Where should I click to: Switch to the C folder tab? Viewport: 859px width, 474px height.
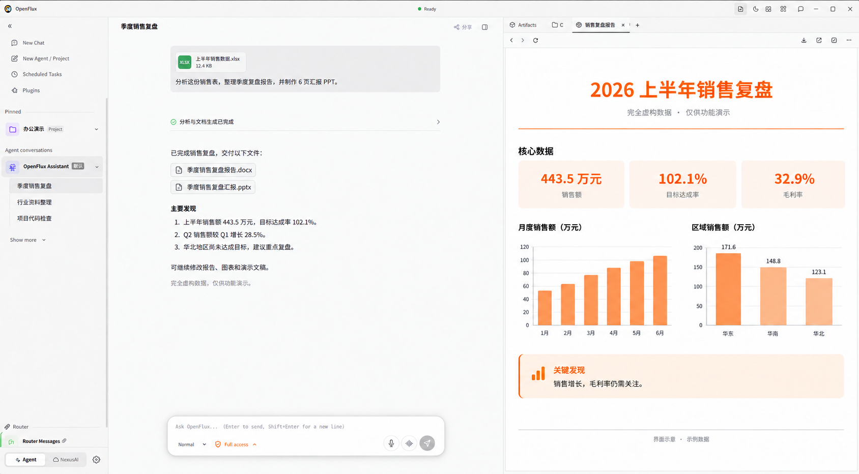558,25
